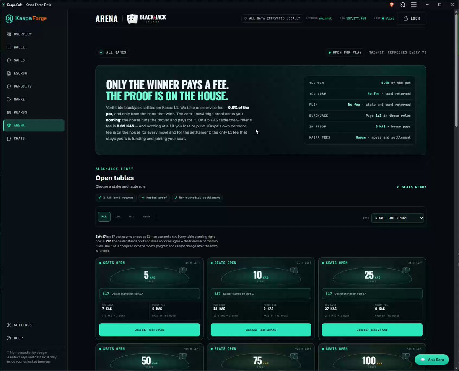Open the Stake low-to-high sort dropdown
Image resolution: width=459 pixels, height=371 pixels.
point(397,218)
